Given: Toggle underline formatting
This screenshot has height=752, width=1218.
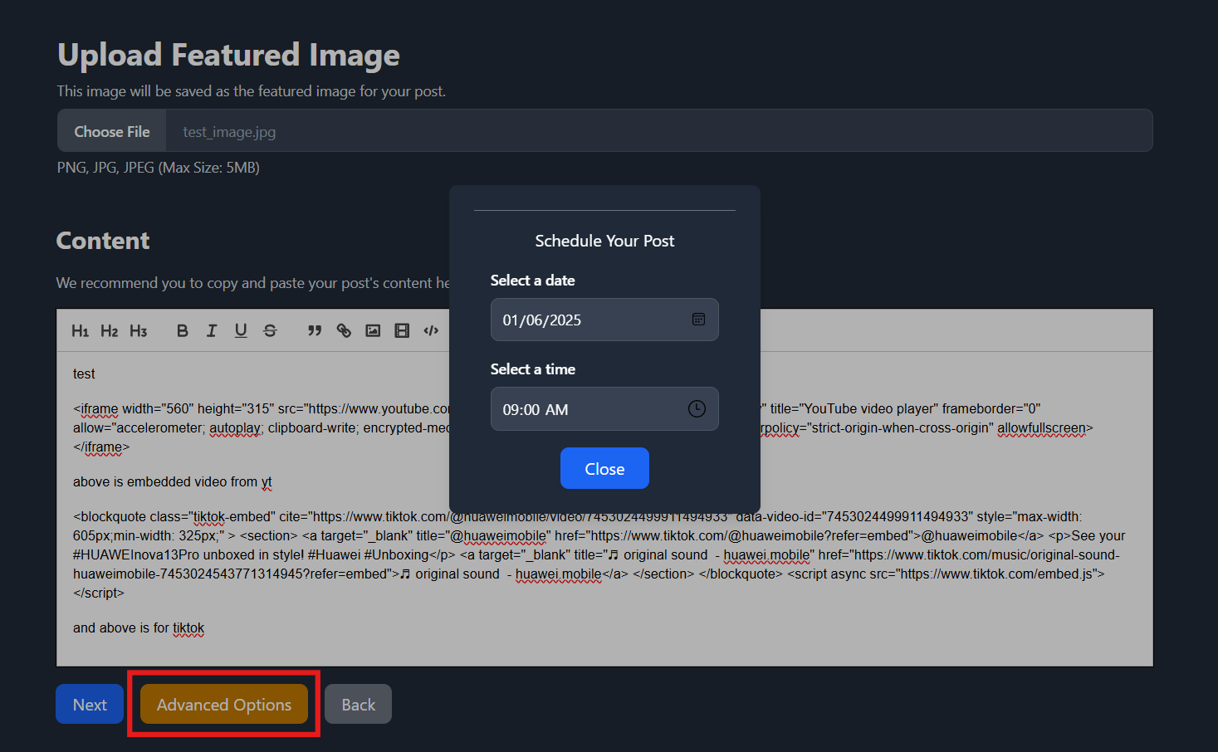Looking at the screenshot, I should (241, 331).
